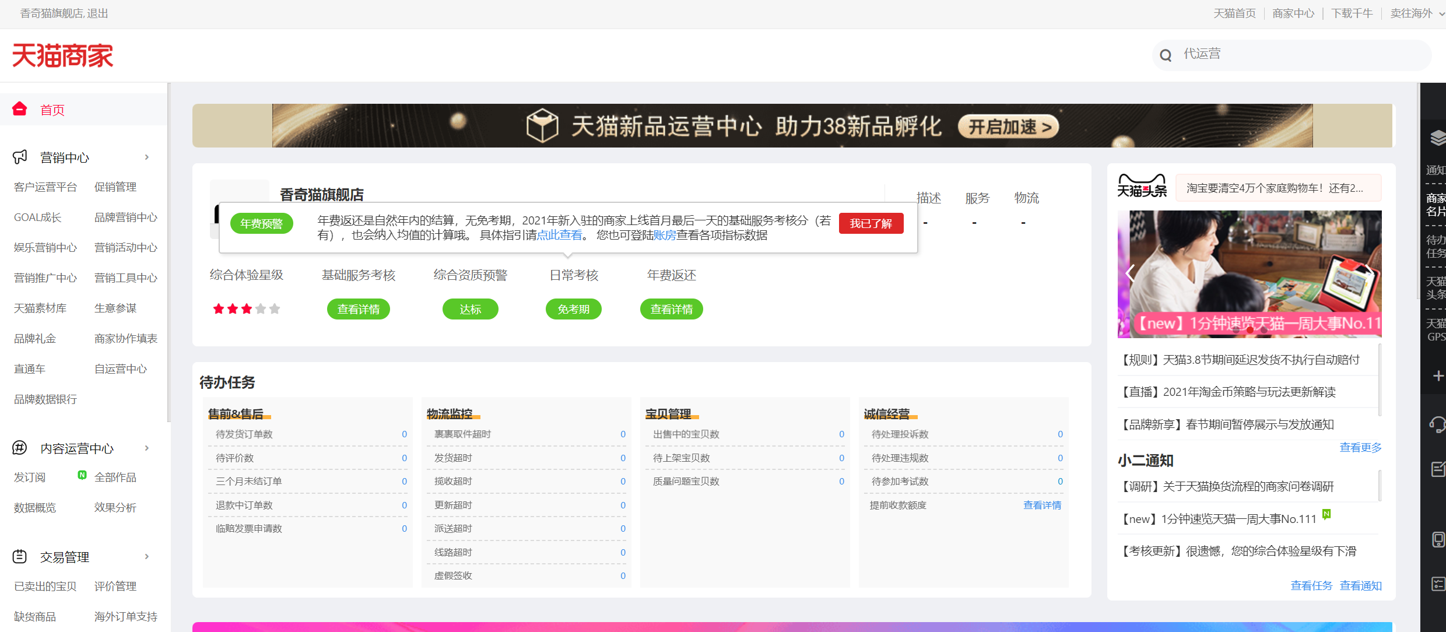Click 待办任务 in right toolbar

(x=1436, y=247)
